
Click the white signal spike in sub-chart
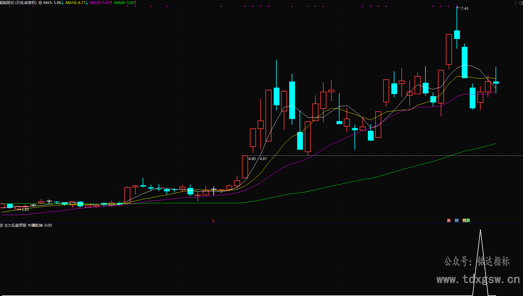[480, 262]
